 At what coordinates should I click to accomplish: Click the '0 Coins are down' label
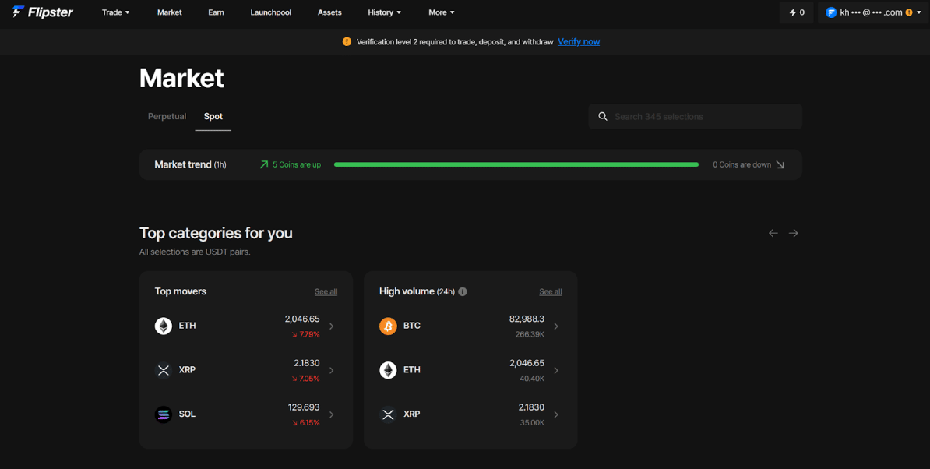coord(742,165)
